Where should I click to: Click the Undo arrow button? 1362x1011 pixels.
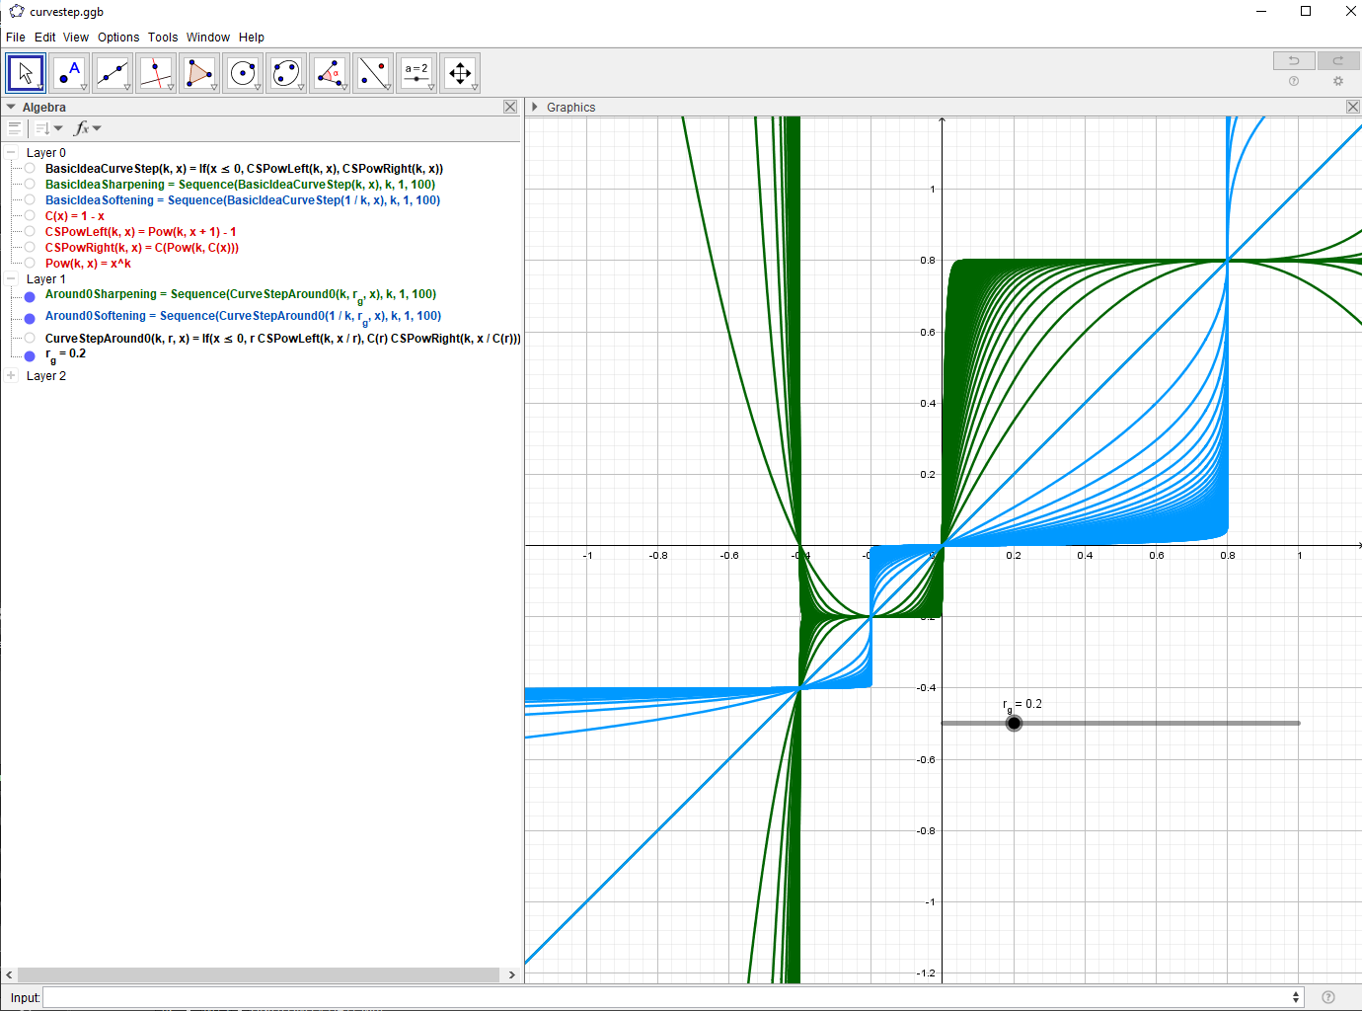click(x=1294, y=60)
